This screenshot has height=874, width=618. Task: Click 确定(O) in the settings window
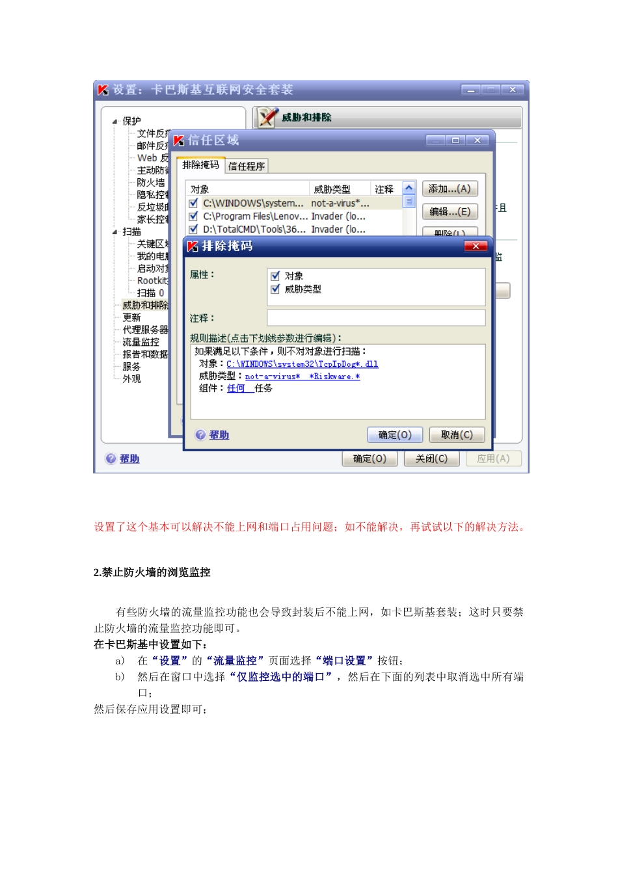coord(369,458)
